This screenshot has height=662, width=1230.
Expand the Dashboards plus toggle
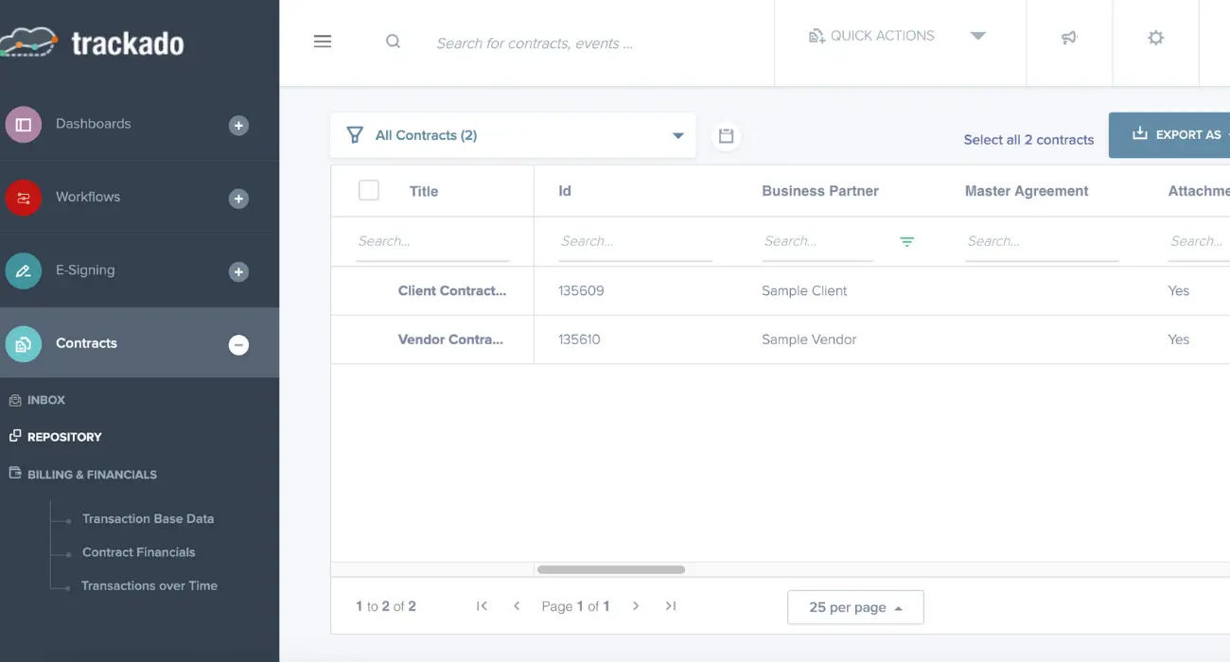pyautogui.click(x=238, y=125)
